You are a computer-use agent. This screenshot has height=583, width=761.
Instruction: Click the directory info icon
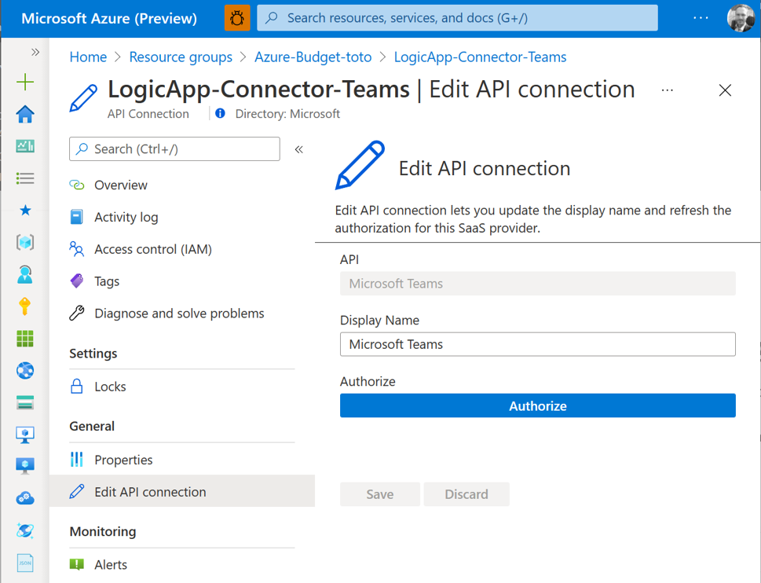[220, 113]
